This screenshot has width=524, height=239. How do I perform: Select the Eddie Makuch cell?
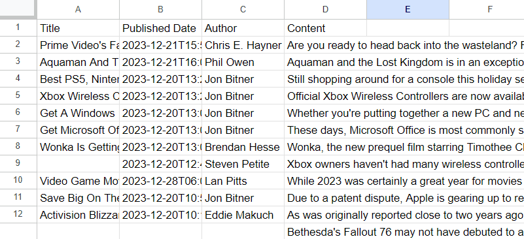pyautogui.click(x=243, y=215)
